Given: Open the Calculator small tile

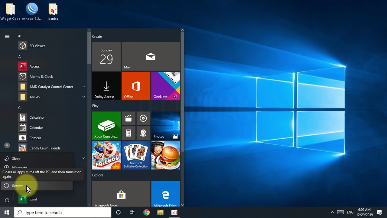Looking at the screenshot, I should [x=128, y=133].
